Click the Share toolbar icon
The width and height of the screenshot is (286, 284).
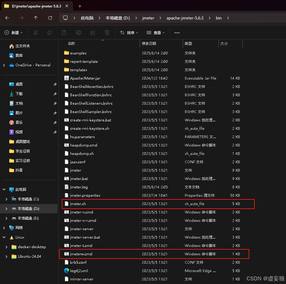93,33
